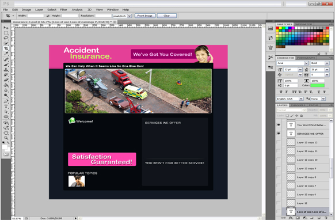The image size is (335, 220).
Task: Click the lock transparent pixels icon
Action: 287,116
